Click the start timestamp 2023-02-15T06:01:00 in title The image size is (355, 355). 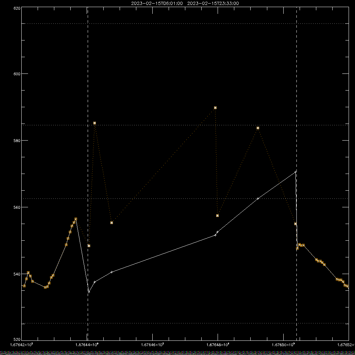157,4
